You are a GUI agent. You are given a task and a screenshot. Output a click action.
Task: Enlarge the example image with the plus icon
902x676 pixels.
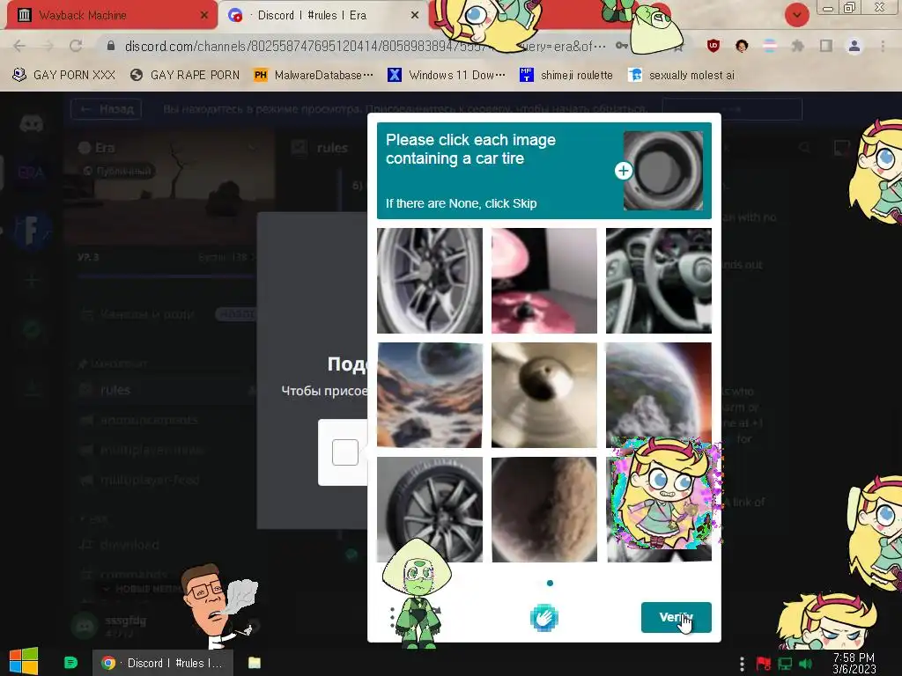pyautogui.click(x=623, y=171)
